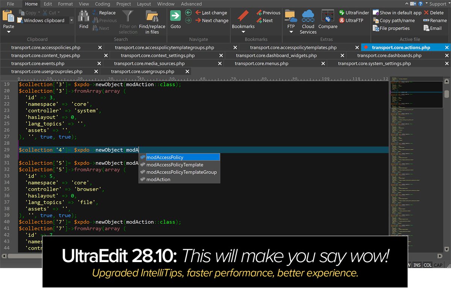451x288 pixels.
Task: Click the vertical scrollbar thumb
Action: coord(446,94)
